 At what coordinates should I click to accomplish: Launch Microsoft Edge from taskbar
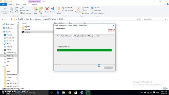coord(58,93)
